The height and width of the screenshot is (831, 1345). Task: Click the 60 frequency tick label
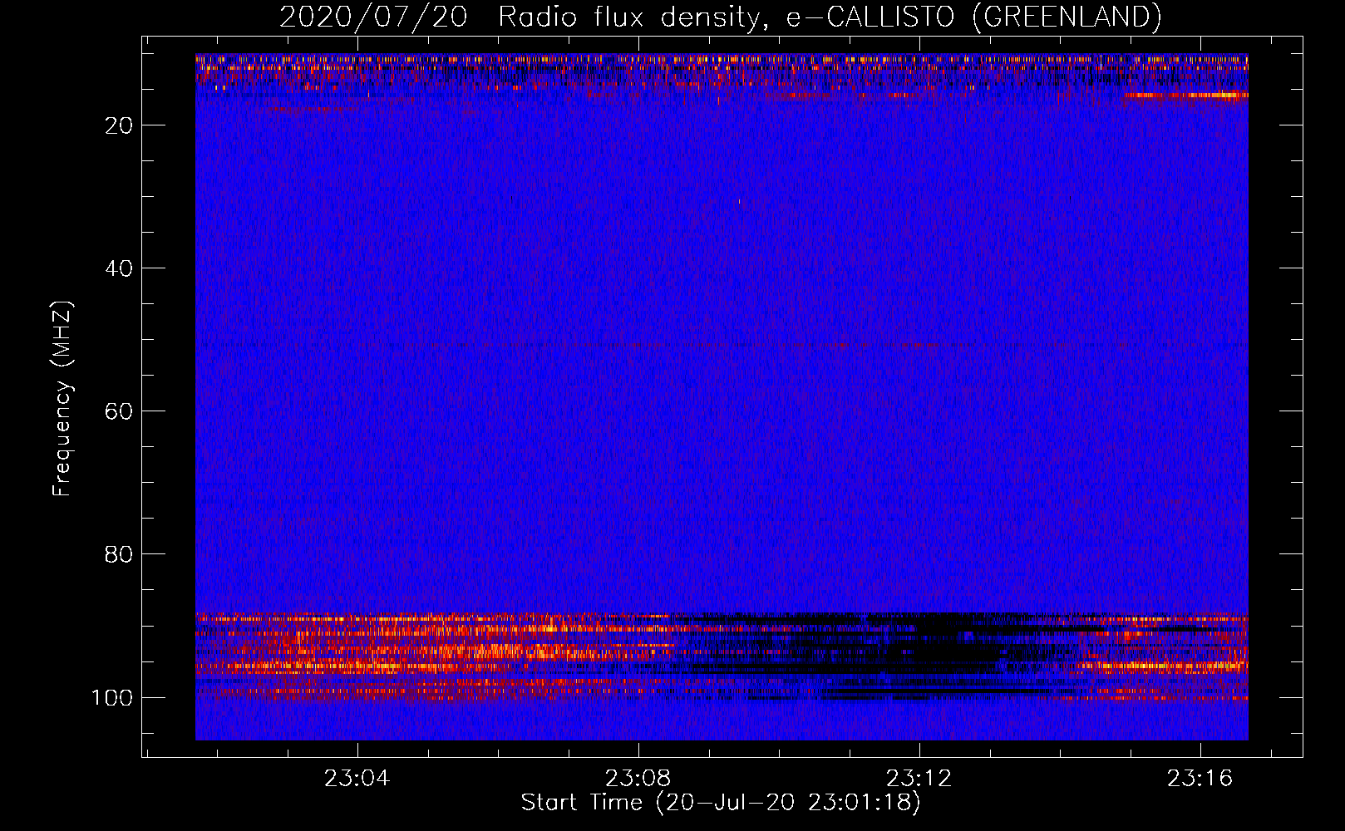pyautogui.click(x=119, y=411)
